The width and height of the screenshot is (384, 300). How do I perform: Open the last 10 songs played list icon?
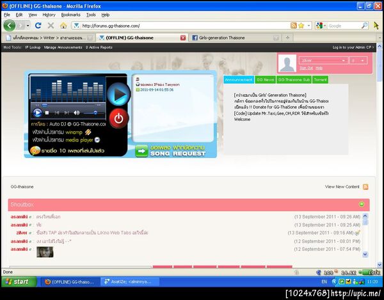click(35, 150)
